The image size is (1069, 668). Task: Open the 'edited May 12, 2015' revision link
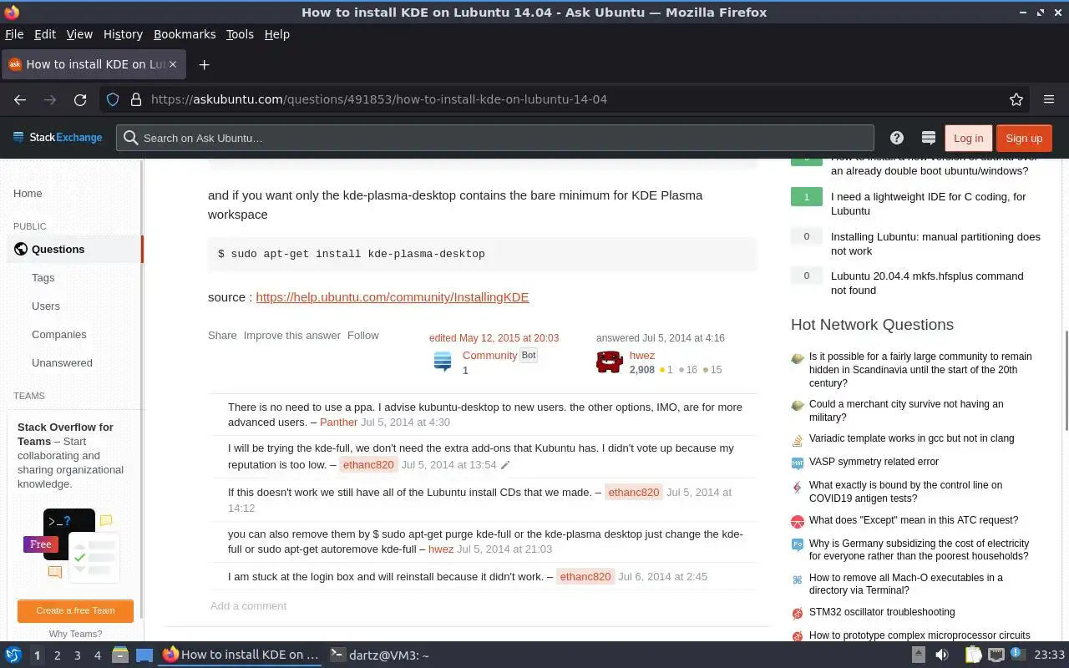click(x=494, y=338)
